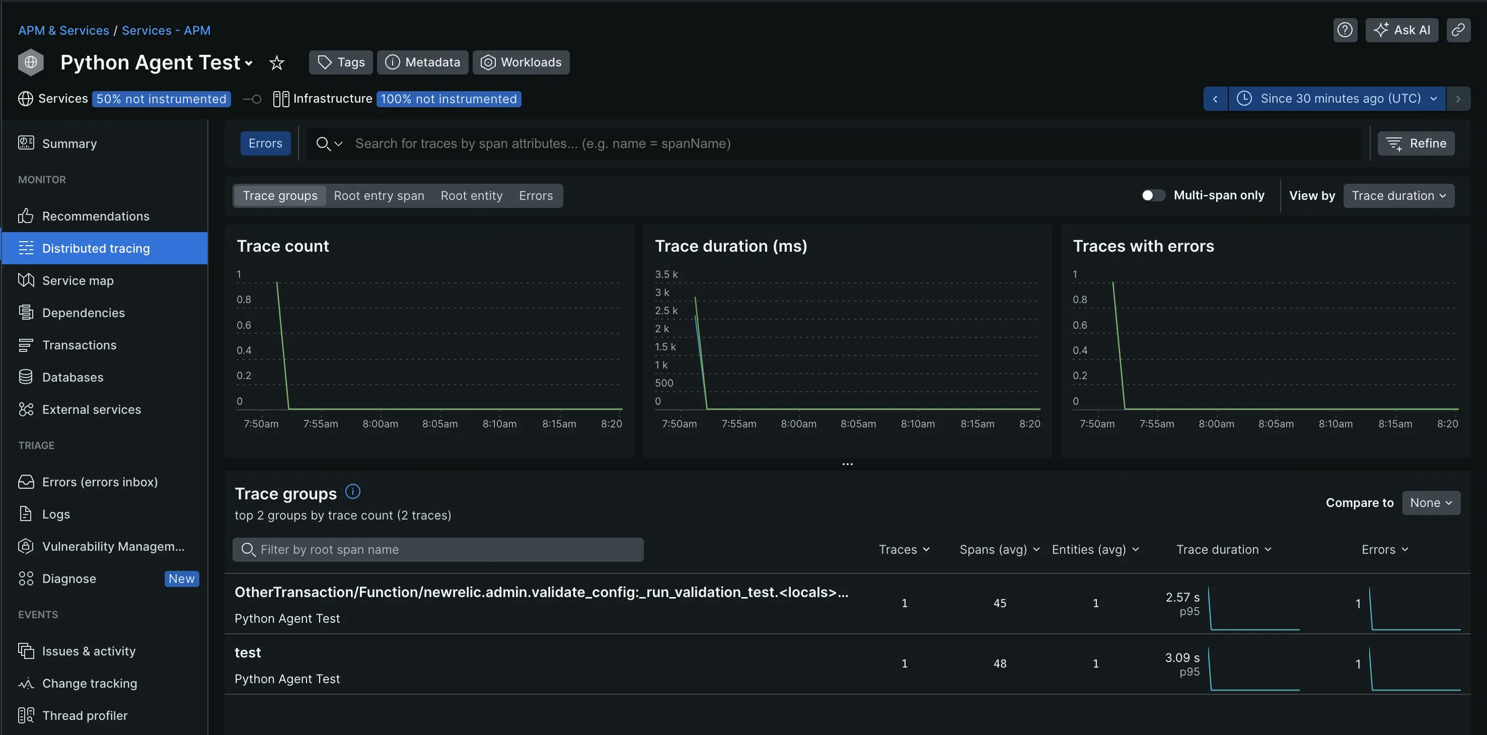Open the Service map view

click(78, 280)
